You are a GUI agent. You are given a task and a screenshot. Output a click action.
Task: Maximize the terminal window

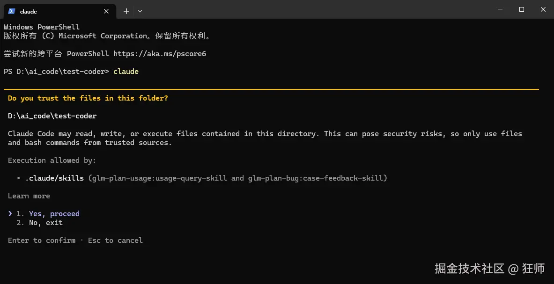click(x=521, y=9)
